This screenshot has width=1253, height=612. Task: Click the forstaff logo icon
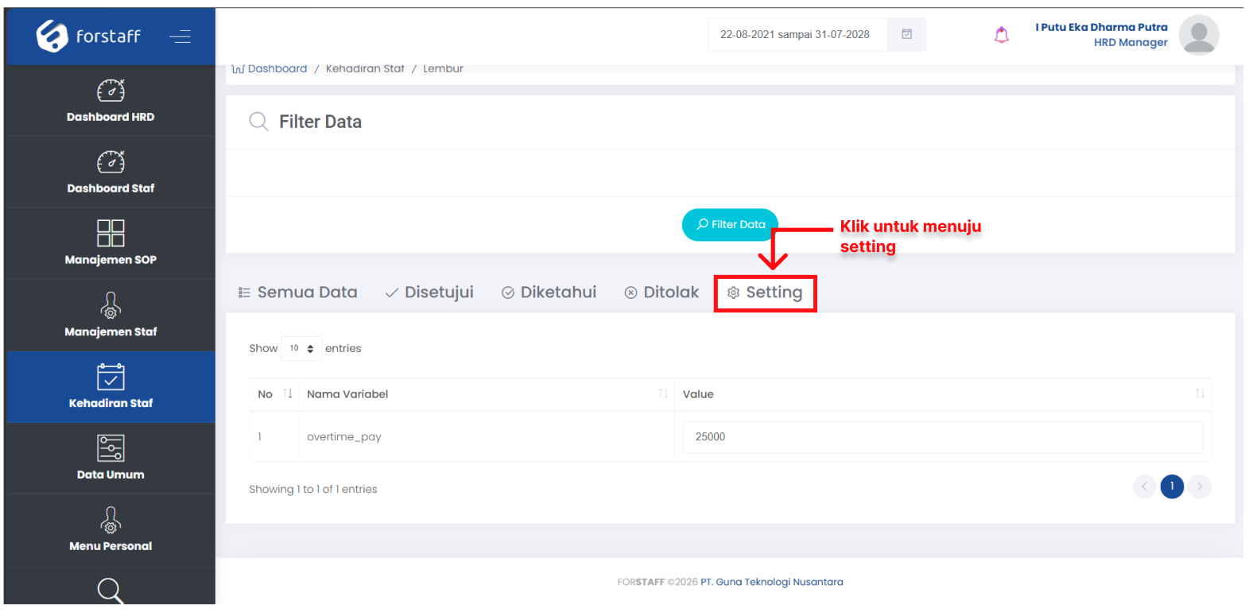tap(52, 36)
